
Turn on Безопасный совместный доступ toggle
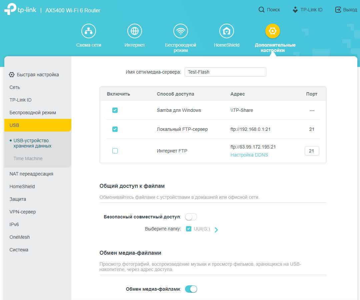(191, 217)
